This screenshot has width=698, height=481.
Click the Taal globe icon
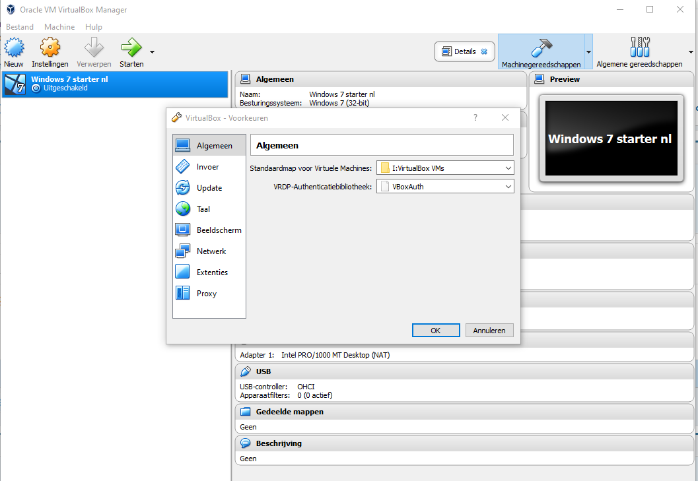coord(182,208)
